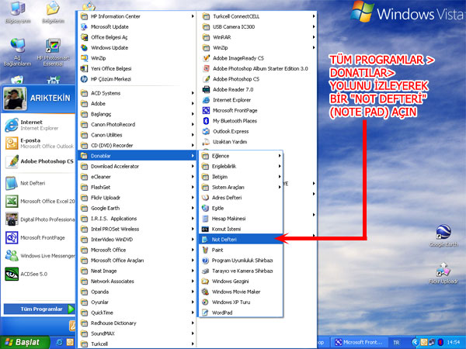Click the Google Earth desktop shortcut
The width and height of the screenshot is (466, 349).
click(x=443, y=236)
